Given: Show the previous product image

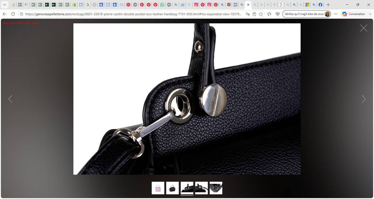Looking at the screenshot, I should pyautogui.click(x=10, y=99).
